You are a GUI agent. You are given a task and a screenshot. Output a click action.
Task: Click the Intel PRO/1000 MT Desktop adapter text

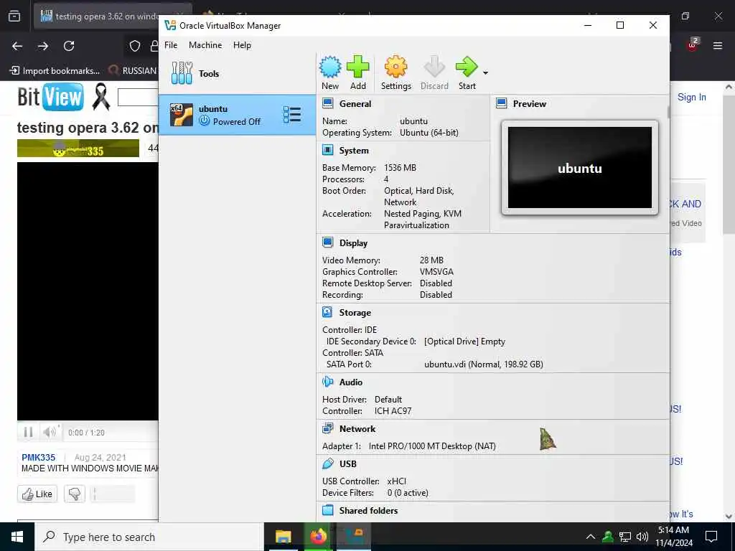click(431, 446)
